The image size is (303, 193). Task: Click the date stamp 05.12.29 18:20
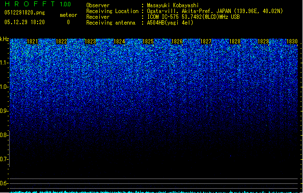(25, 22)
